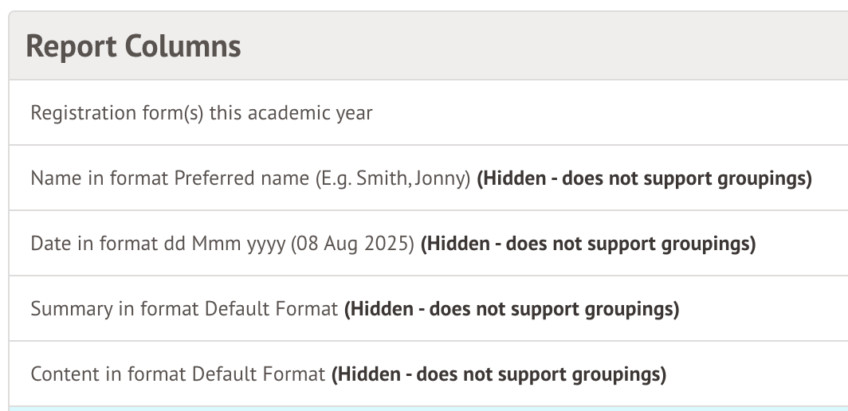Click empty gray area of the Report Columns header
This screenshot has height=411, width=848.
[558, 46]
